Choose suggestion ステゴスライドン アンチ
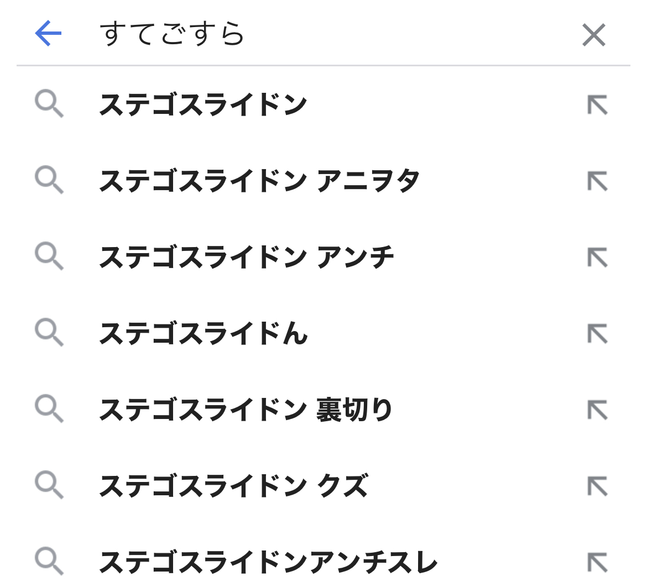This screenshot has height=587, width=647. pyautogui.click(x=247, y=257)
